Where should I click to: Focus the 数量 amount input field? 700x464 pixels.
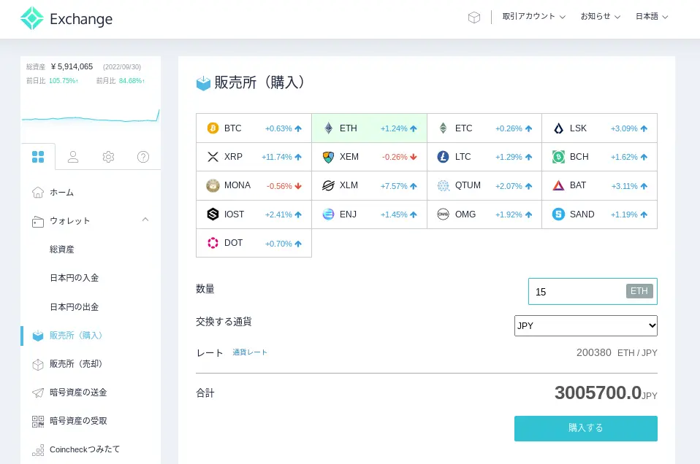593,292
